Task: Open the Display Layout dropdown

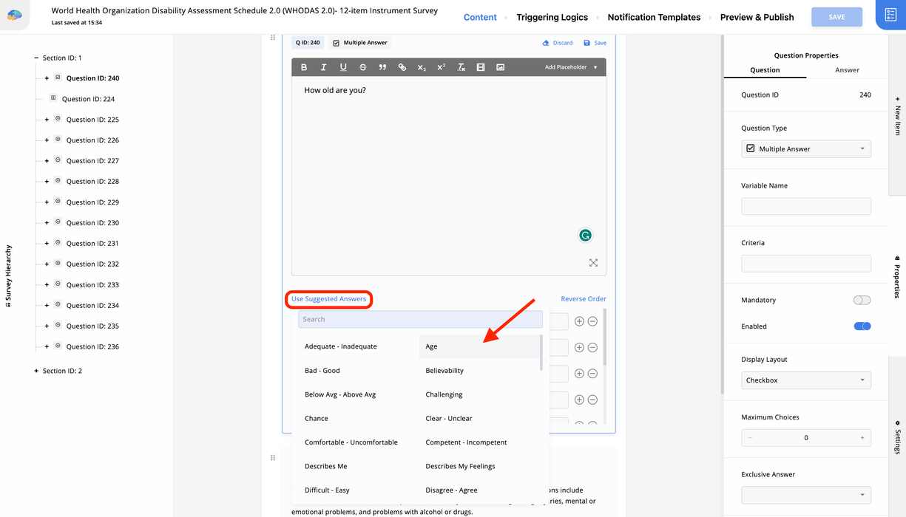Action: tap(805, 380)
